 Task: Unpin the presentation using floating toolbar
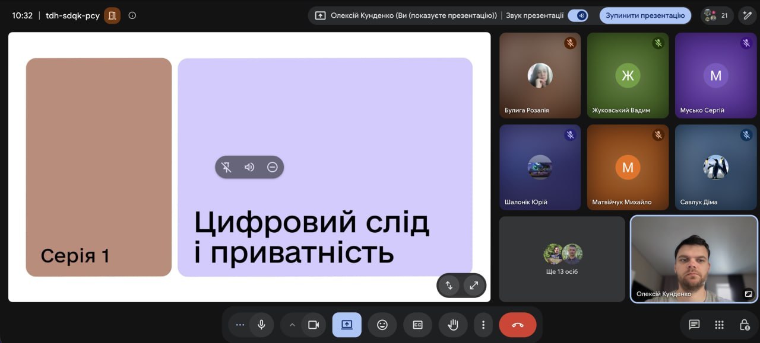point(226,167)
